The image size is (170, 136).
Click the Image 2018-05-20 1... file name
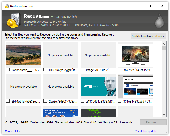point(100,70)
